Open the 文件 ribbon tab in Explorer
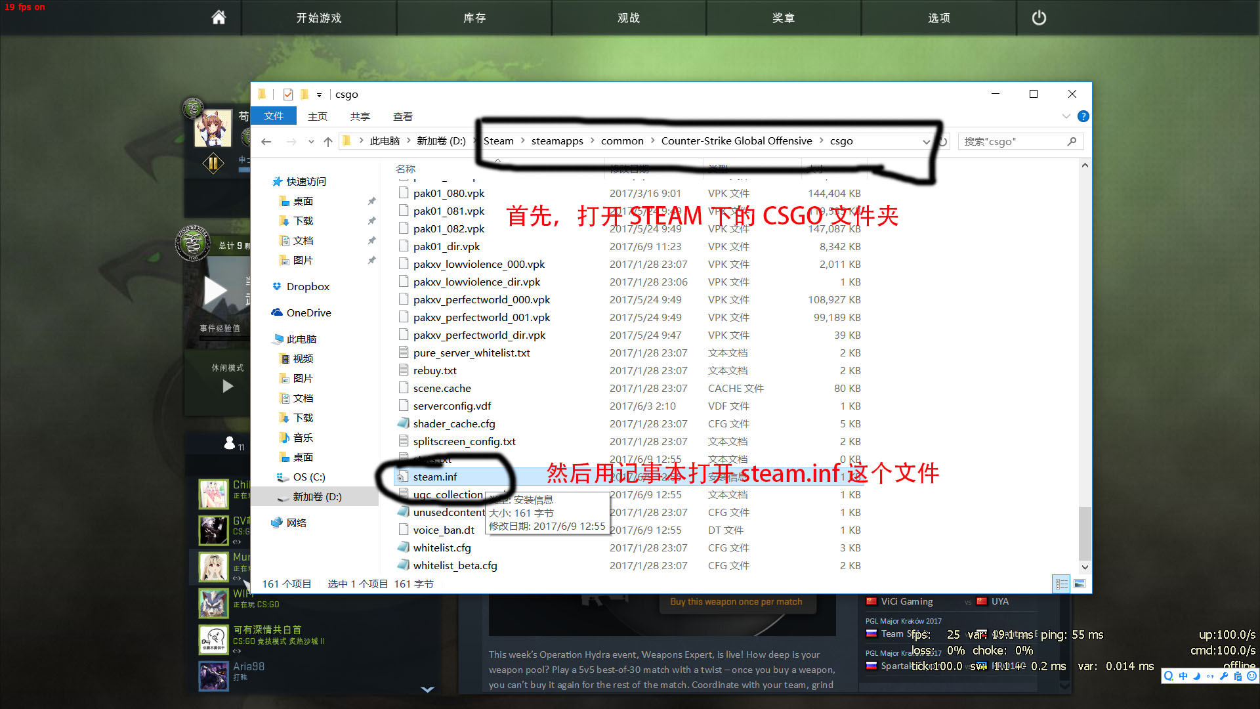This screenshot has height=709, width=1260. [x=274, y=116]
